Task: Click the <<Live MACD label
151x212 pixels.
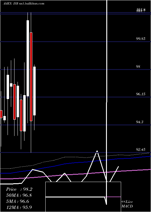Action: pyautogui.click(x=127, y=204)
